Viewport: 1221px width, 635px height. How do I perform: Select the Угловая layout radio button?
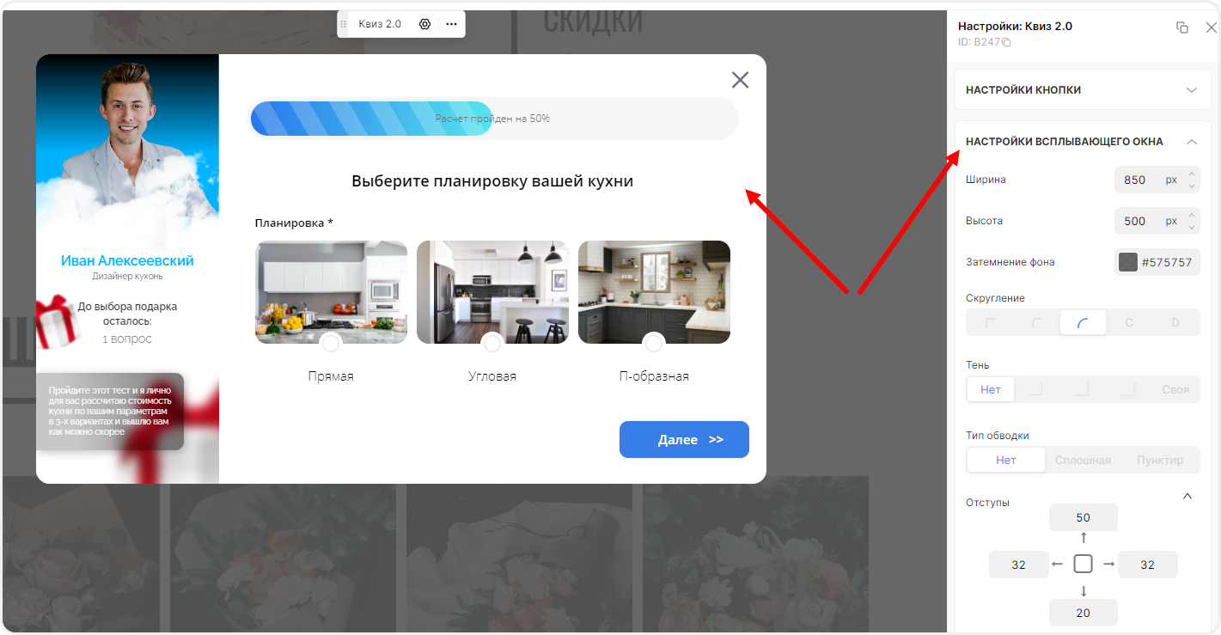[492, 343]
